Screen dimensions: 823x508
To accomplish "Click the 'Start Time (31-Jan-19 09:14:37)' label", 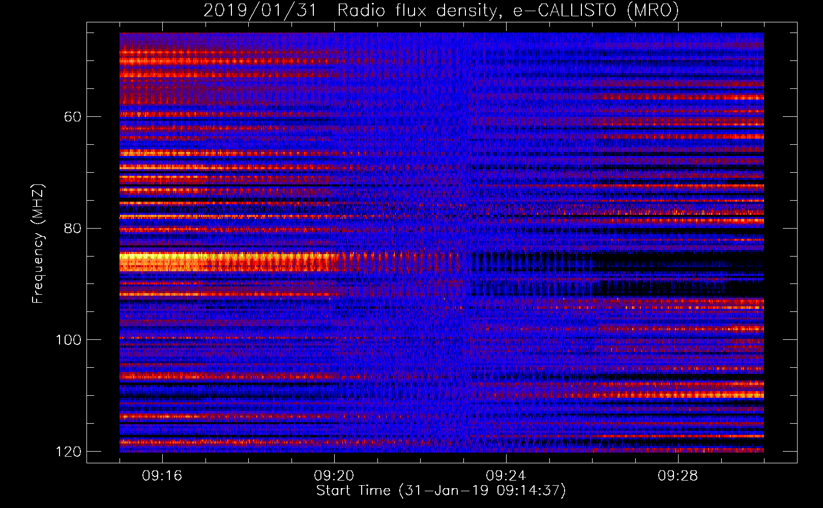I will tap(441, 491).
